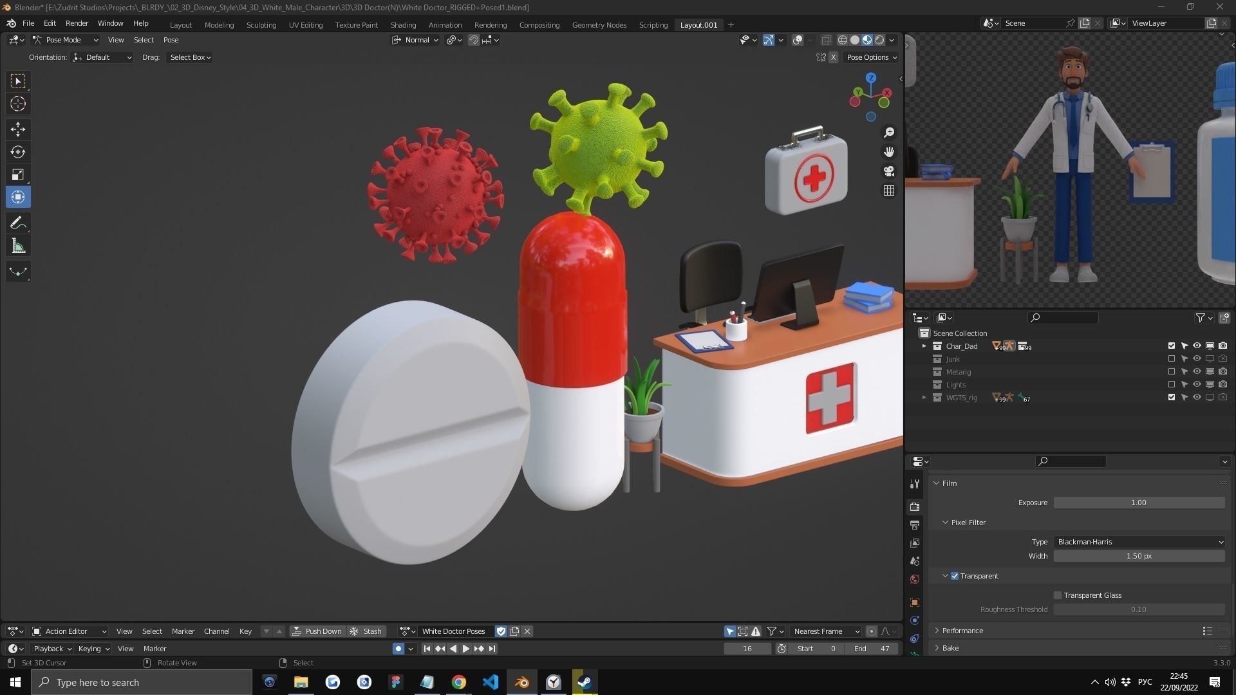Select the Annotate tool

coord(18,223)
